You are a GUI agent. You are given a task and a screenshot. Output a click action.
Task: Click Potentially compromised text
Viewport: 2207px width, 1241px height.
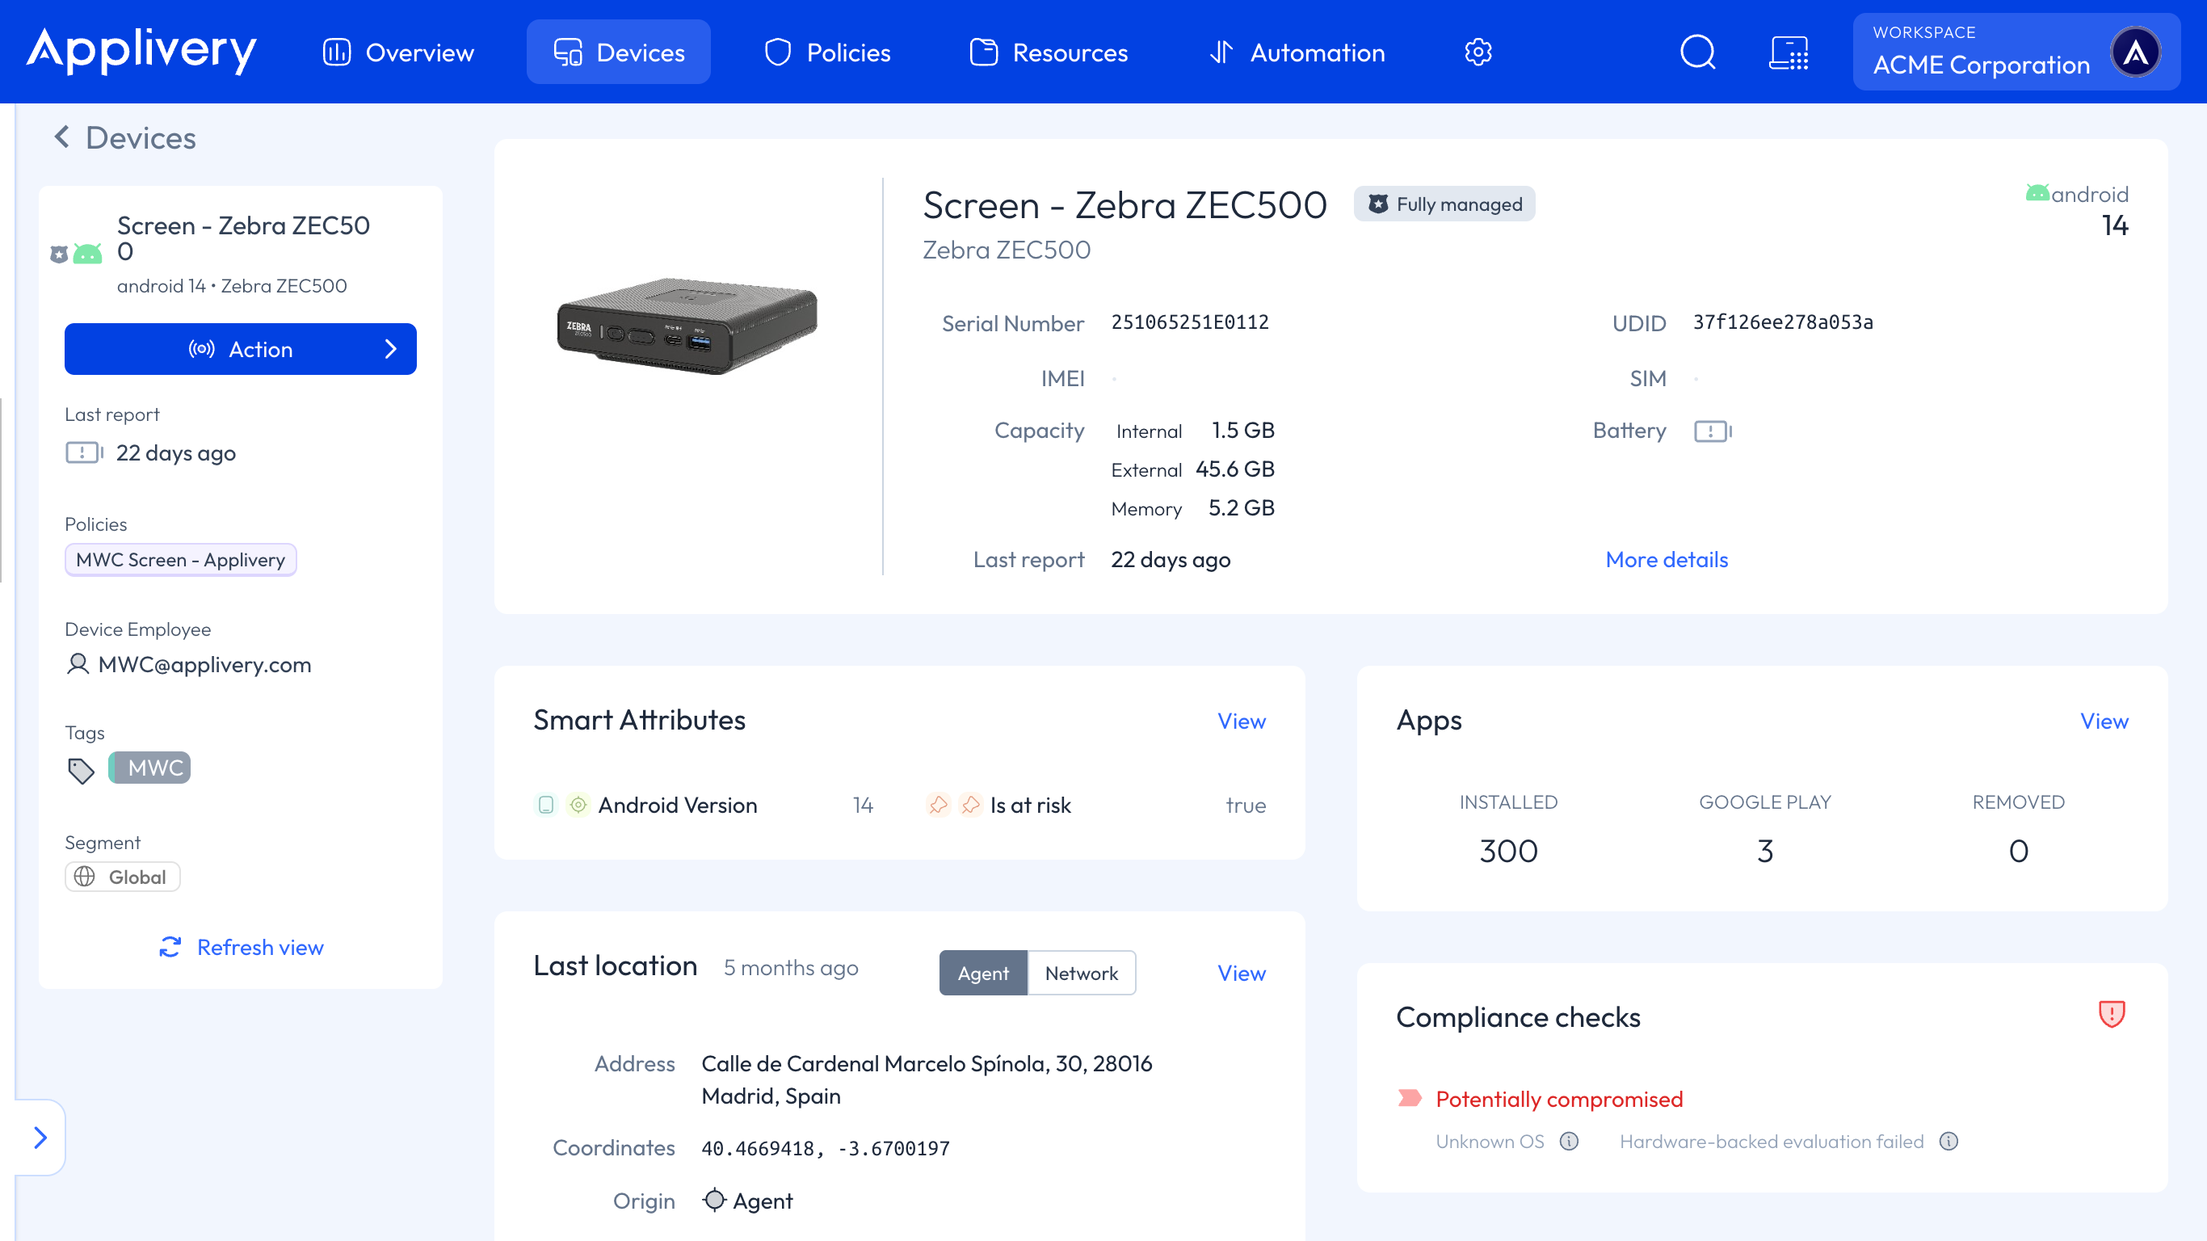[1559, 1099]
